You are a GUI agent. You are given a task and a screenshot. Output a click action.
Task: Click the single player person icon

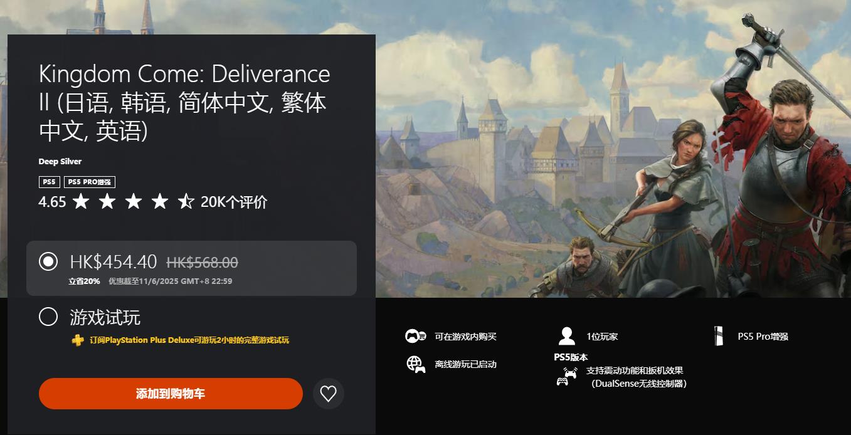pyautogui.click(x=567, y=336)
